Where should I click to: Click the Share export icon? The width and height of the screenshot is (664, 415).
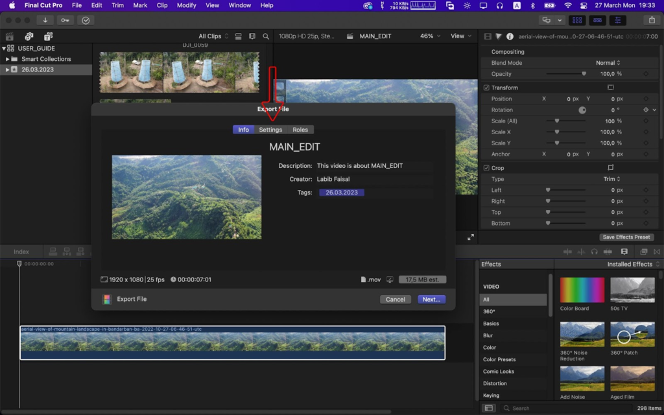click(x=652, y=20)
